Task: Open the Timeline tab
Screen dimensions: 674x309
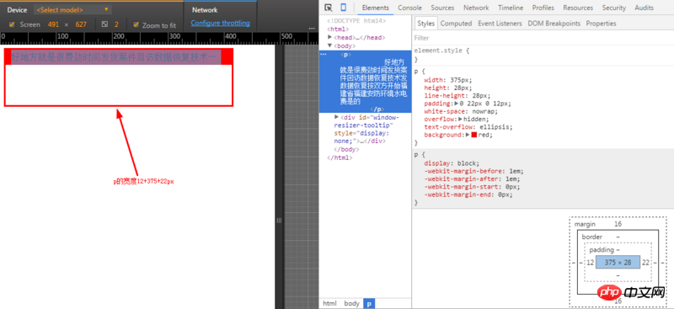Action: click(511, 8)
